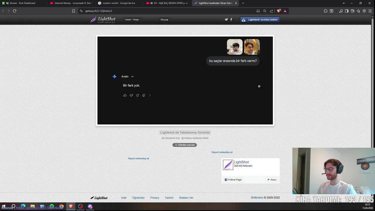Click the second haircut photo thumbnail
The height and width of the screenshot is (211, 375).
pyautogui.click(x=252, y=47)
